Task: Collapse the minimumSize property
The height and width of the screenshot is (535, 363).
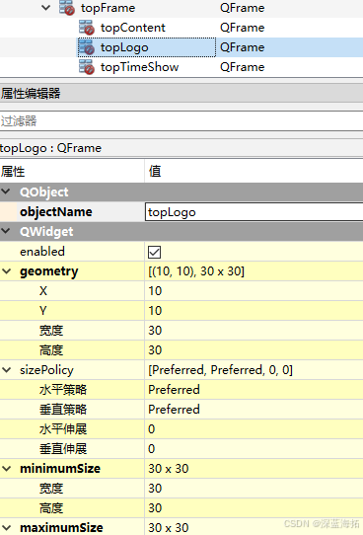Action: pyautogui.click(x=7, y=469)
